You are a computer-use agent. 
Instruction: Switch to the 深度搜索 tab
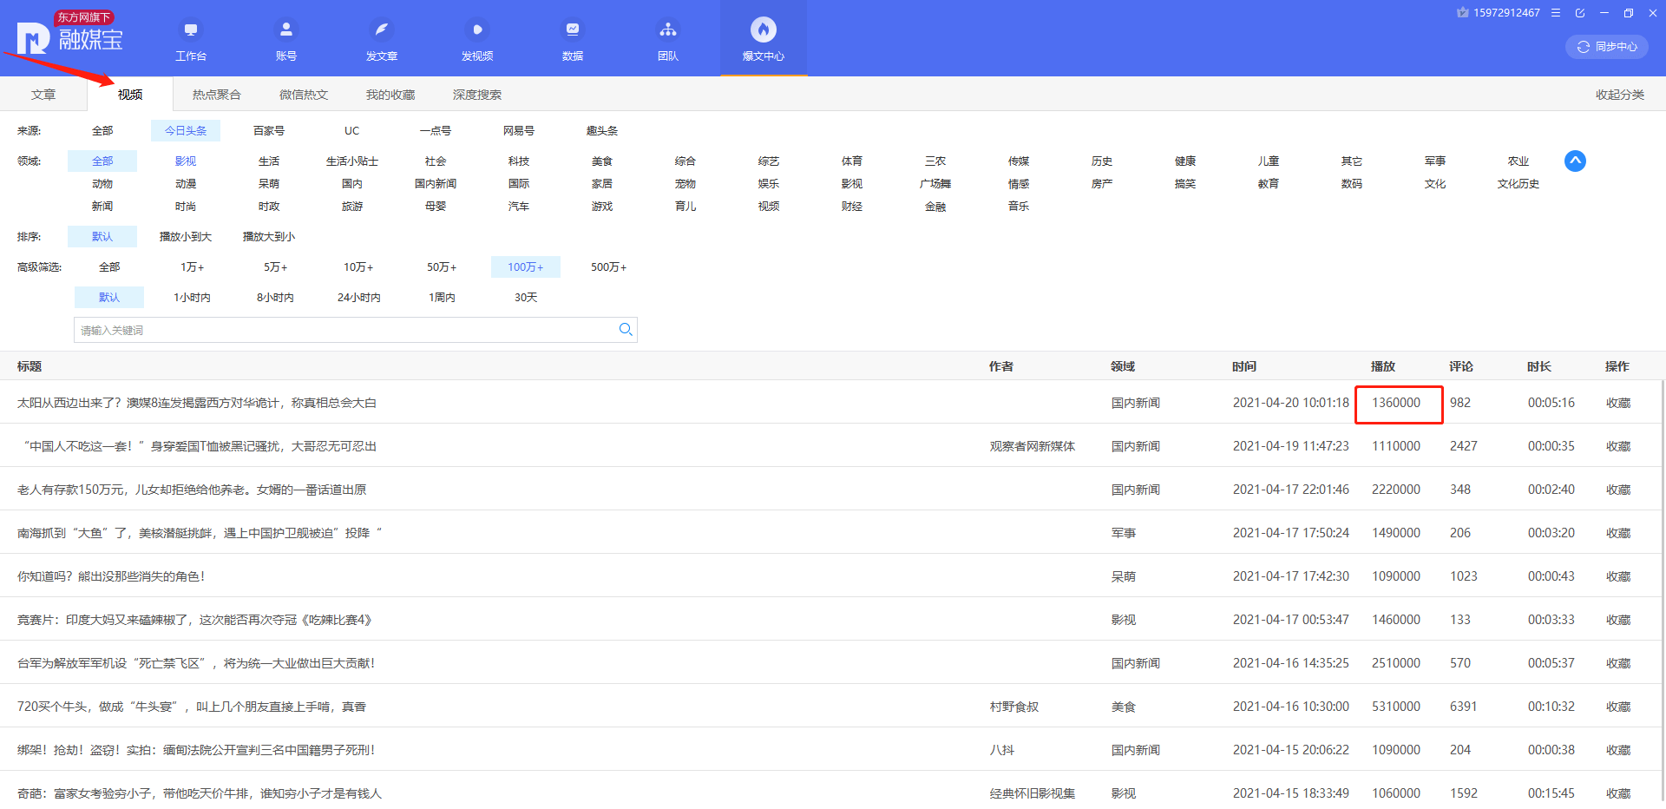pos(477,95)
